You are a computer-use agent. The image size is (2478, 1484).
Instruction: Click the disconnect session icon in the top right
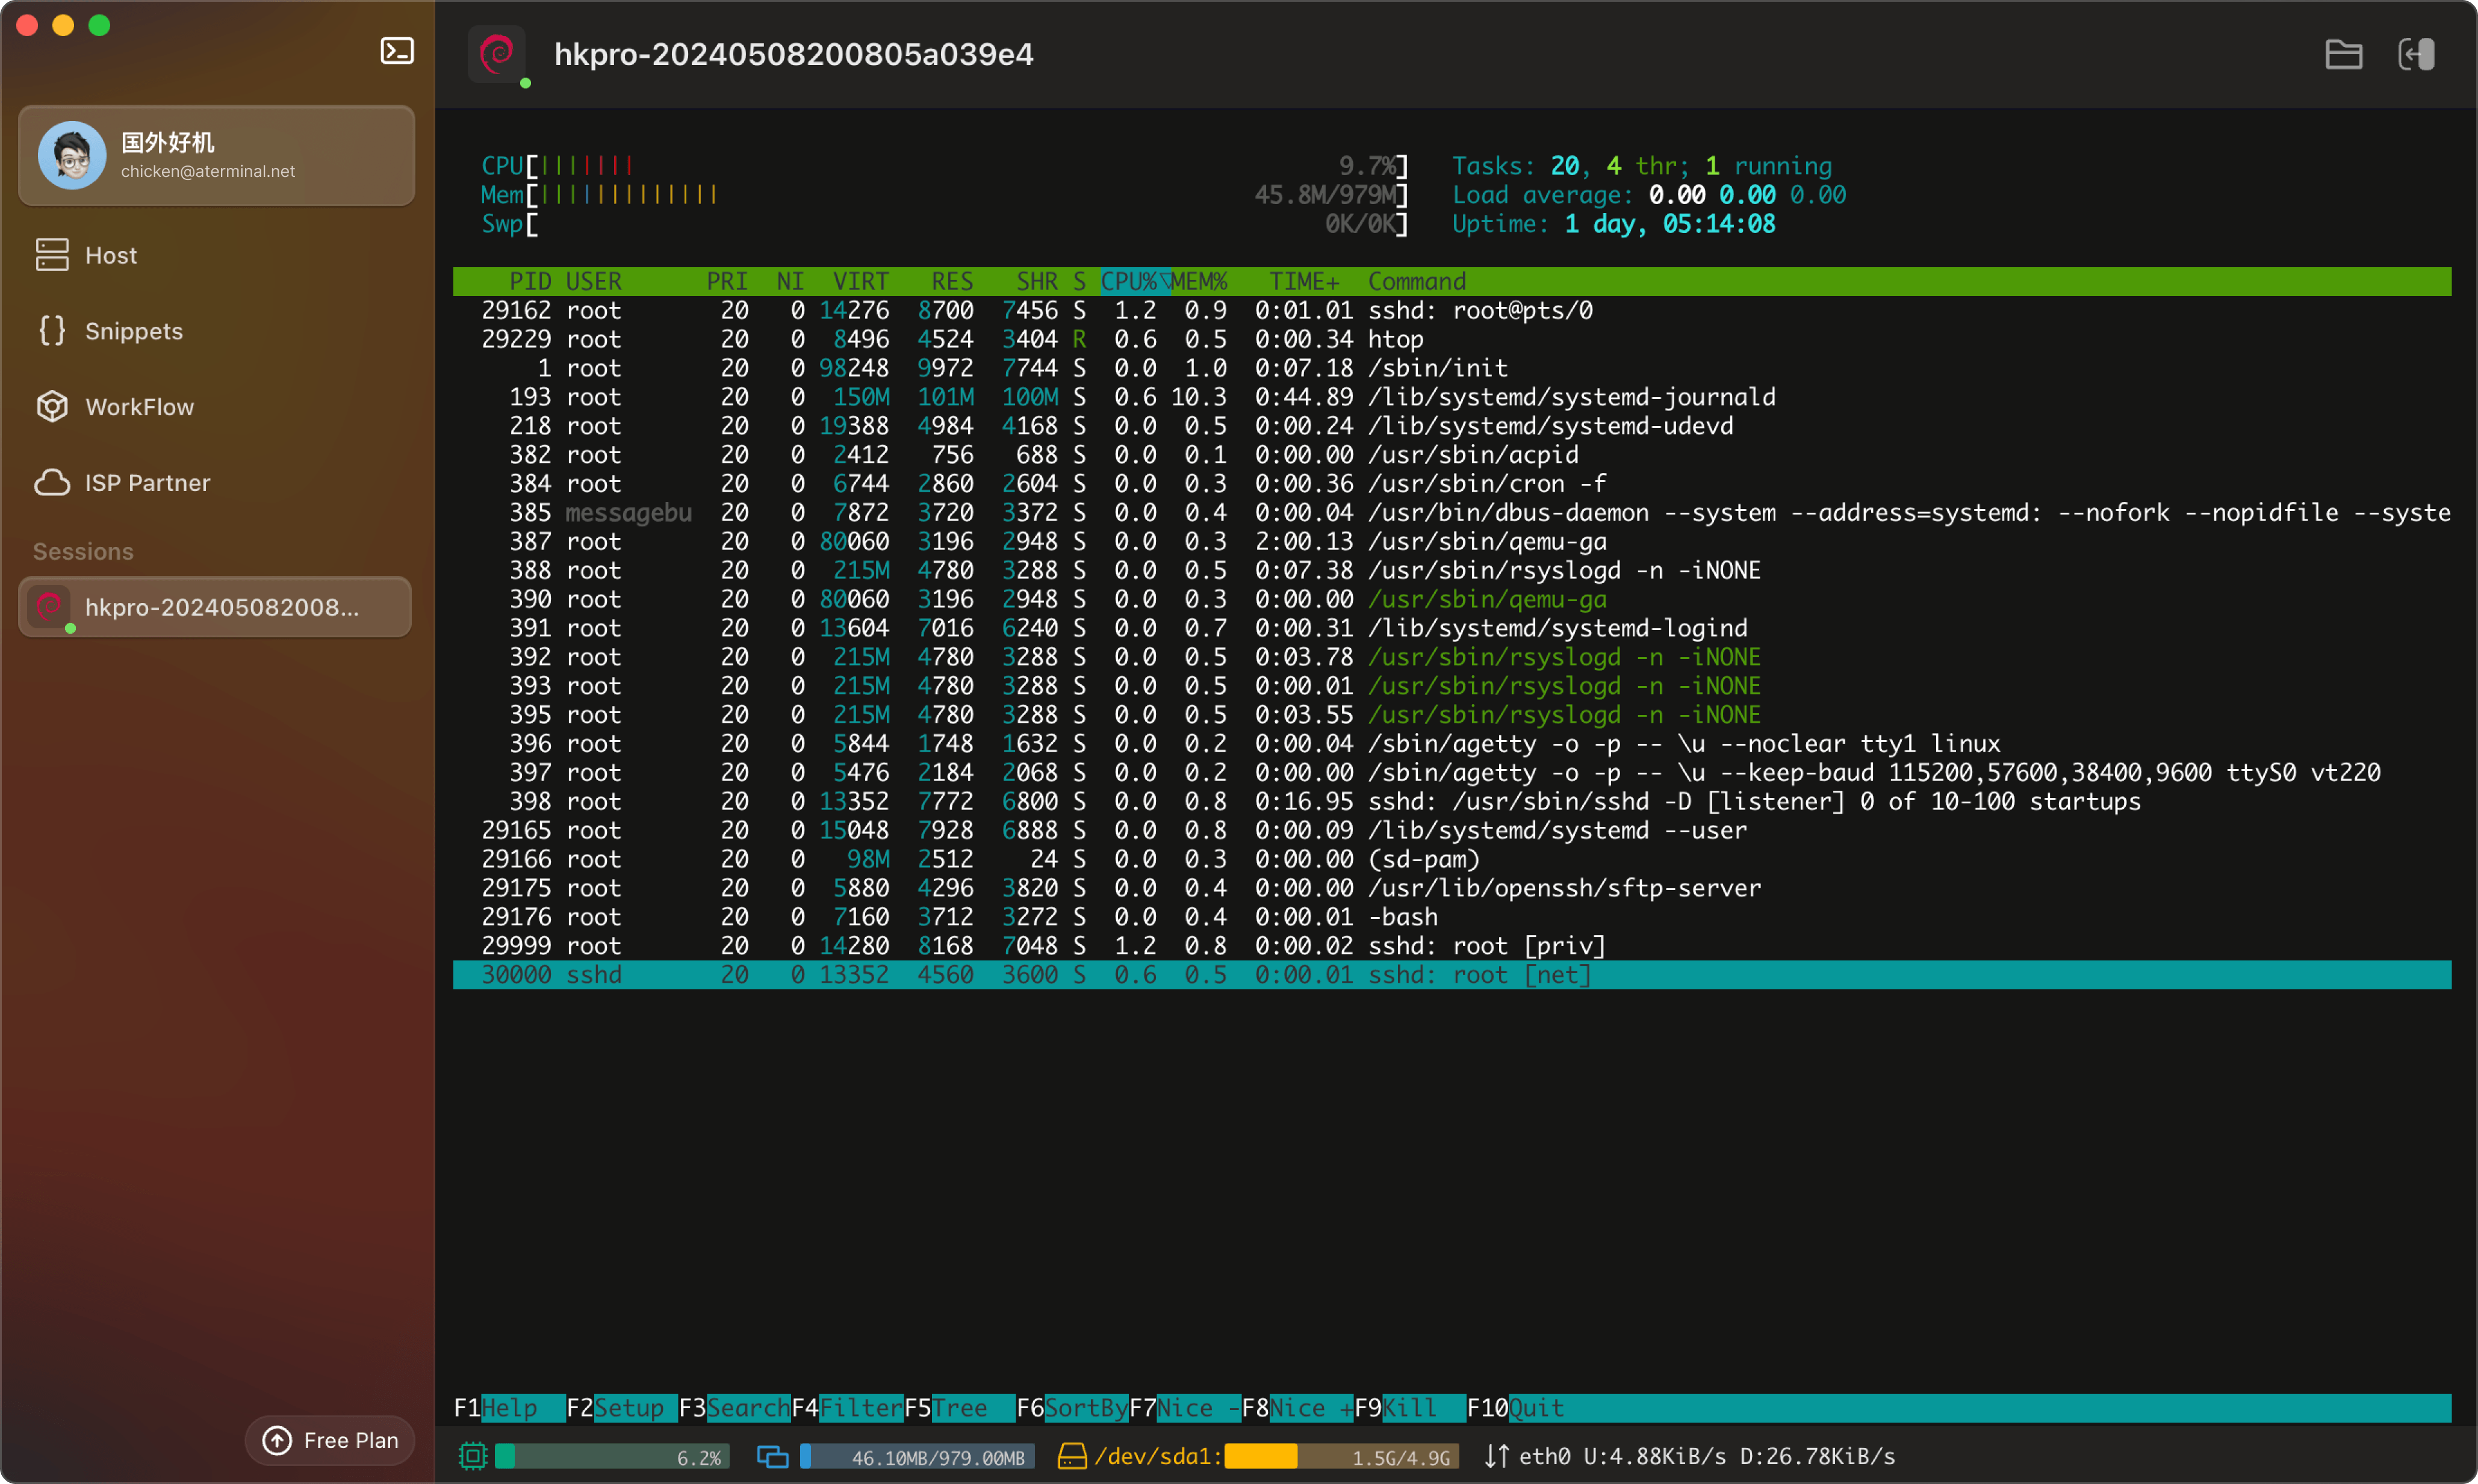2416,54
